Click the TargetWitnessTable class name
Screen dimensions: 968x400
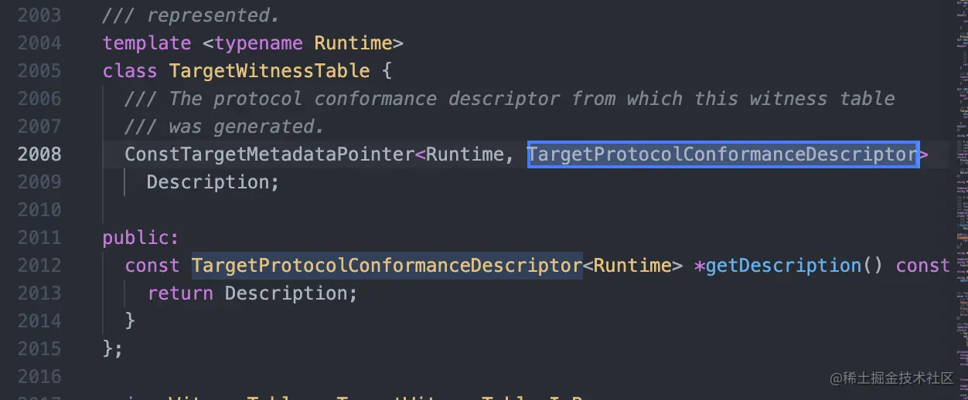269,71
